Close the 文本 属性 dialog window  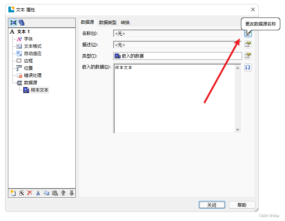pyautogui.click(x=253, y=9)
